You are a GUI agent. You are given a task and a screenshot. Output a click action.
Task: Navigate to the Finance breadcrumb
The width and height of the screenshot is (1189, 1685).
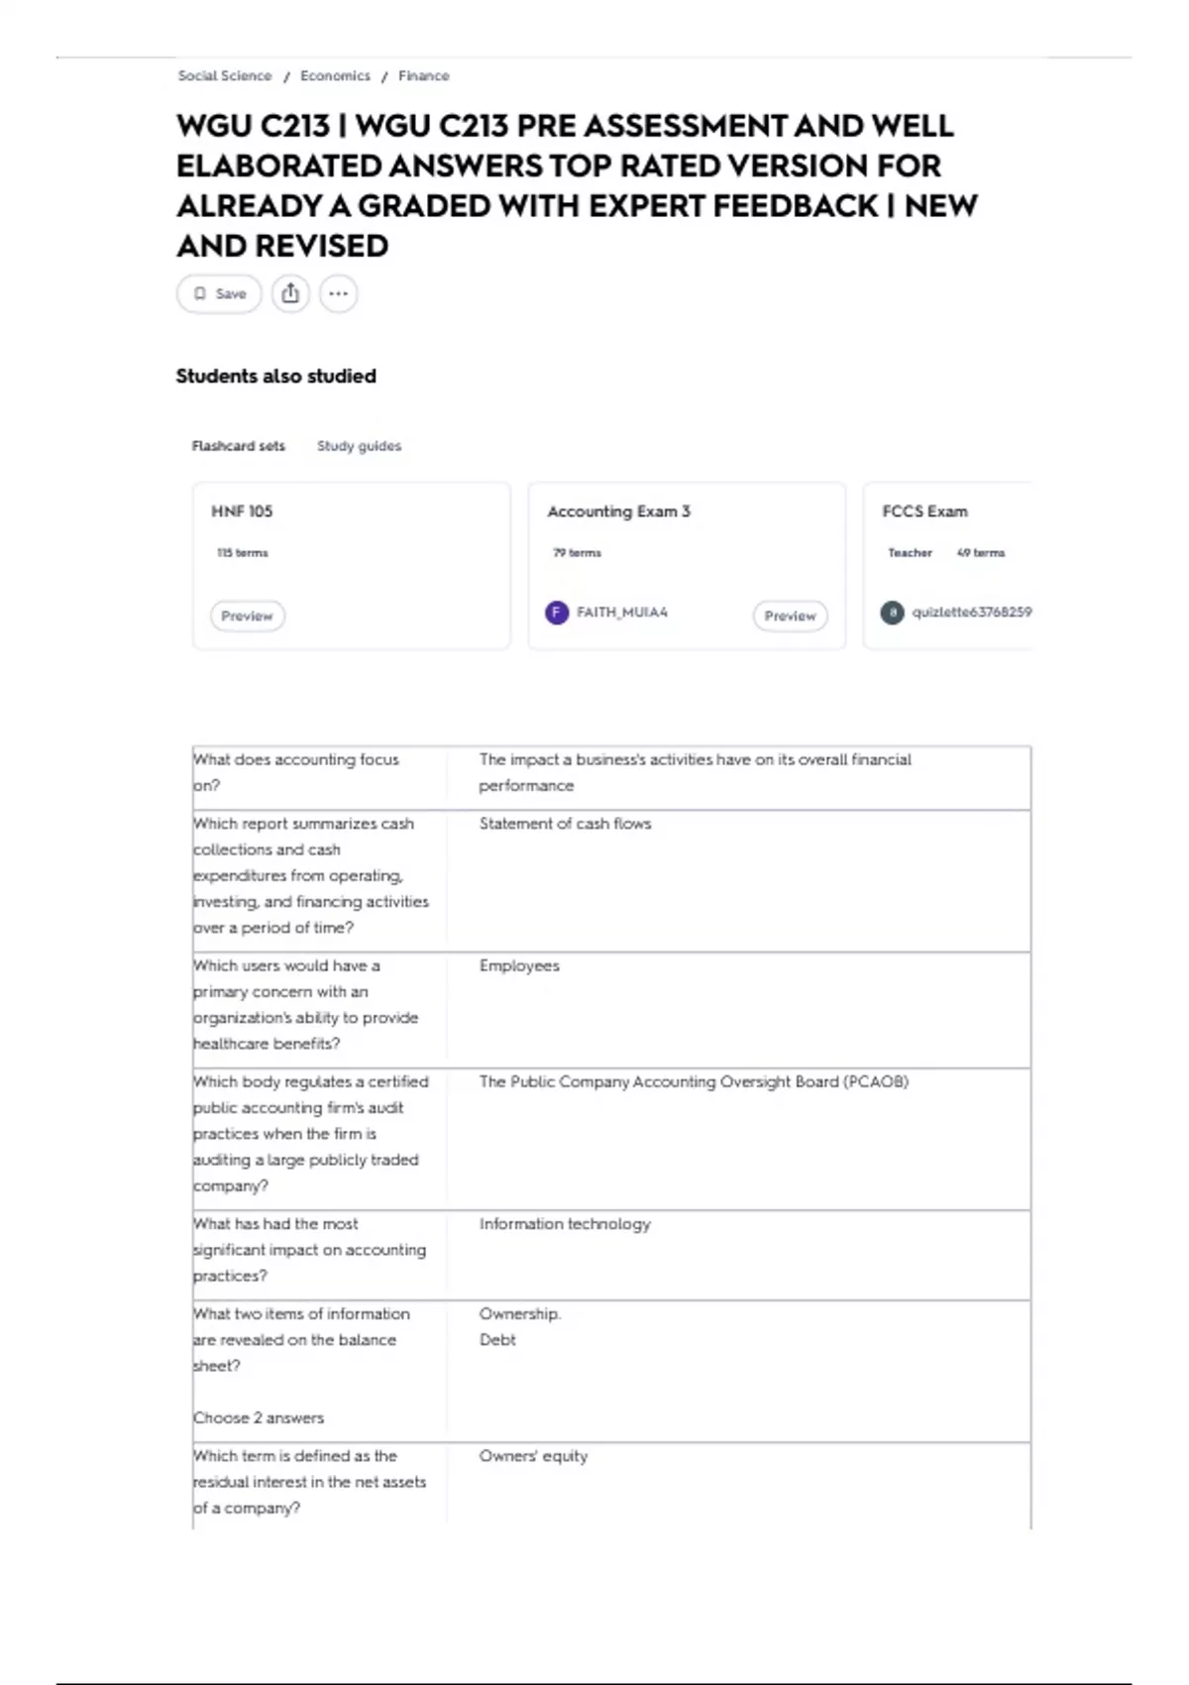[x=424, y=76]
